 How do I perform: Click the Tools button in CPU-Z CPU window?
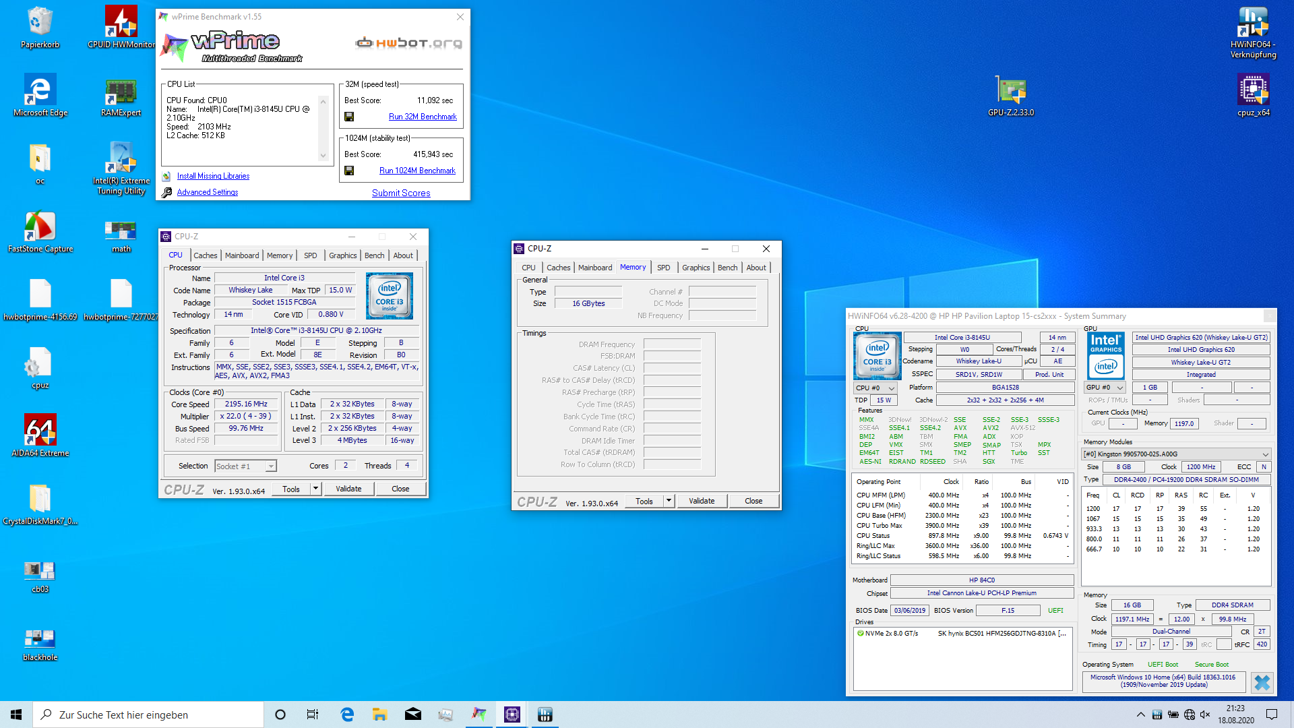[x=291, y=489]
